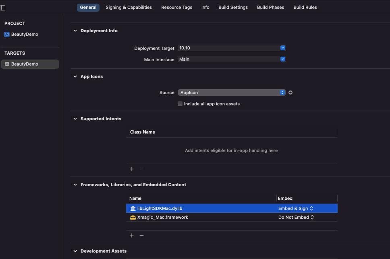Switch to Signing & Capabilities tab

[x=129, y=8]
